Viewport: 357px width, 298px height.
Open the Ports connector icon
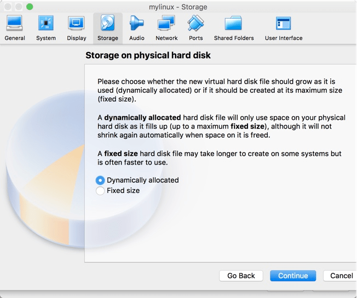195,23
